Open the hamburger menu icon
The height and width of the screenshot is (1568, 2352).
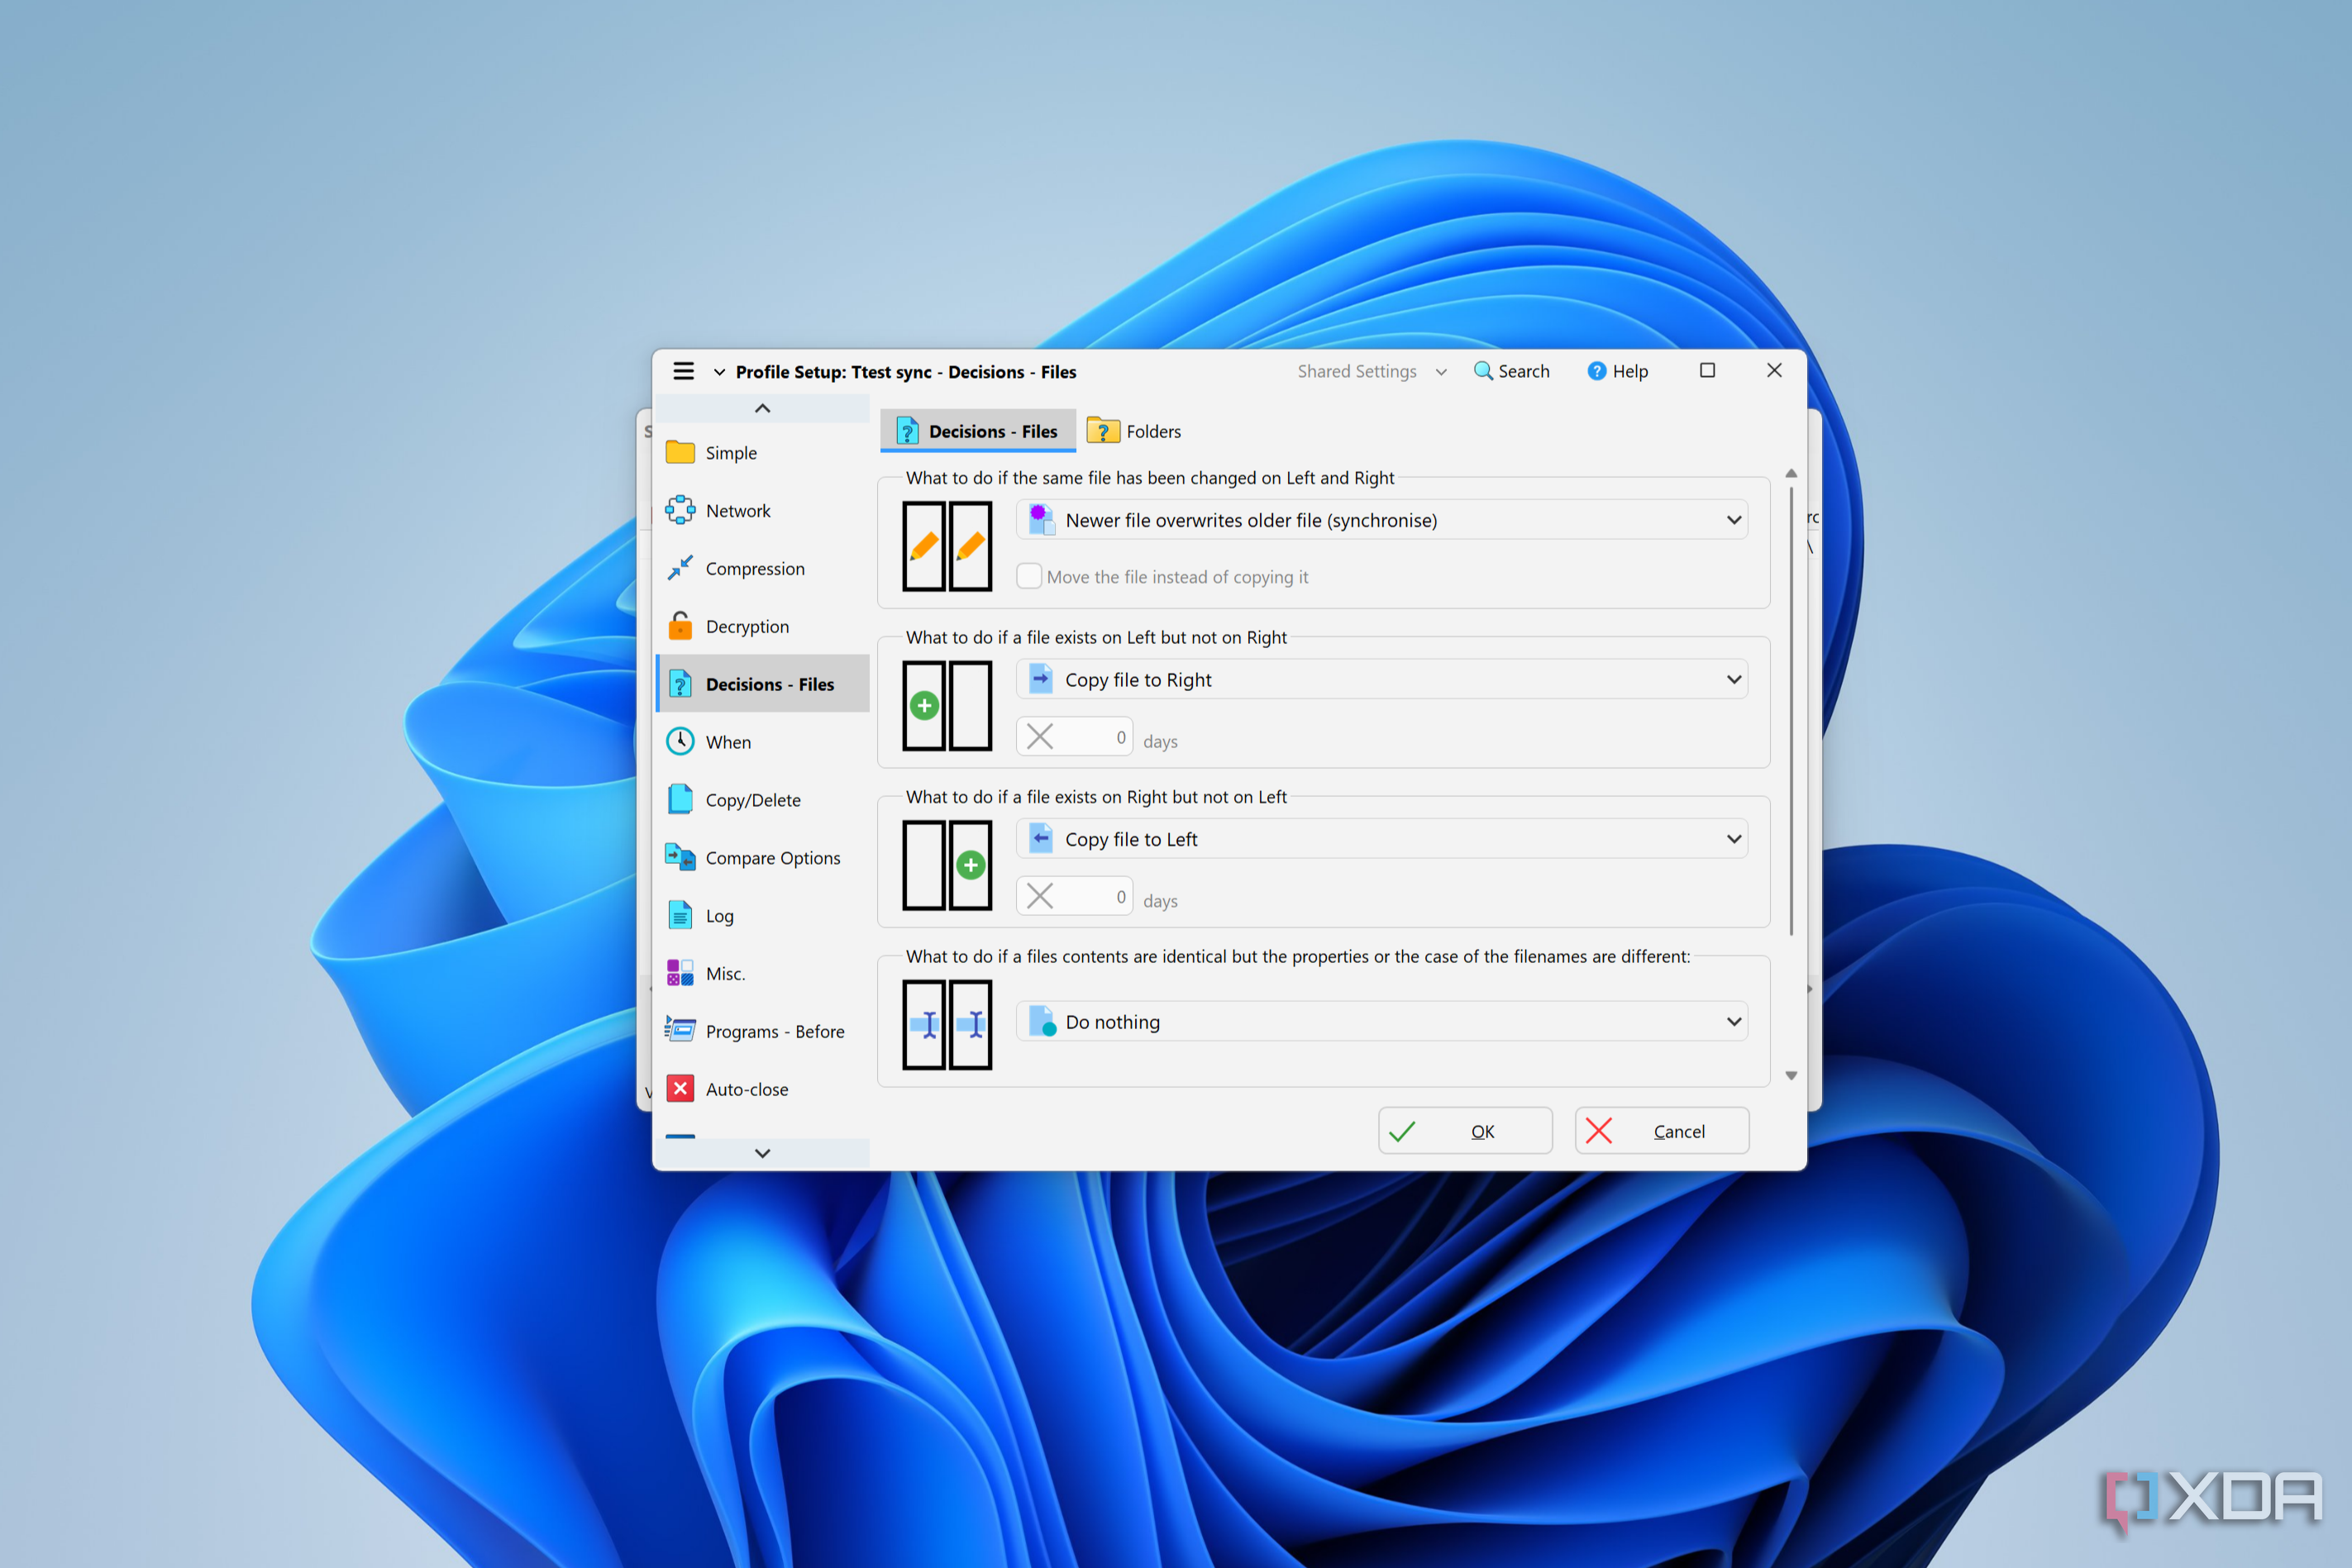point(683,370)
